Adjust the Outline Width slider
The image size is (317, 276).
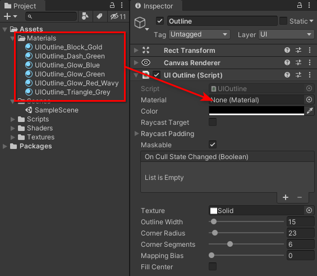(x=246, y=221)
